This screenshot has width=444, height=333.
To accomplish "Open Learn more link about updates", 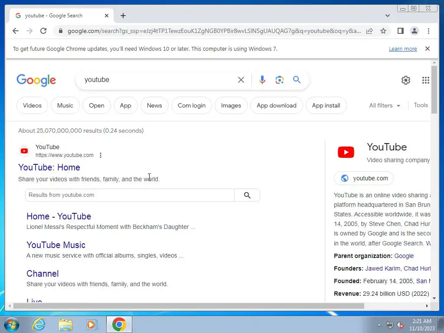I will coord(403,49).
